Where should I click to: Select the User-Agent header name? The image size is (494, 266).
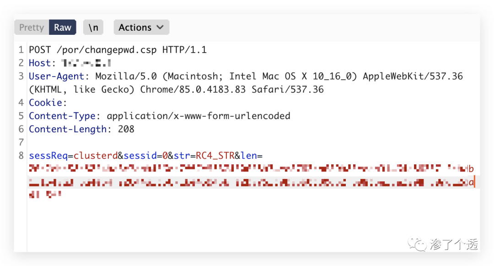(56, 76)
